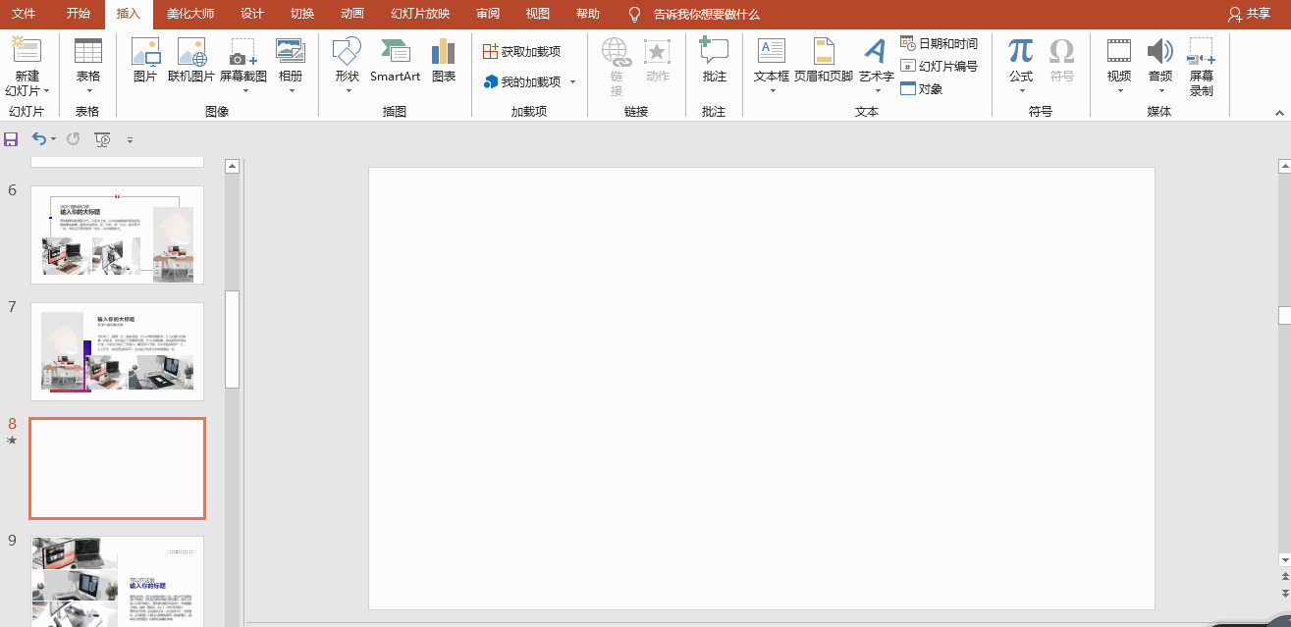Switch to the 设计 tab

click(x=252, y=14)
